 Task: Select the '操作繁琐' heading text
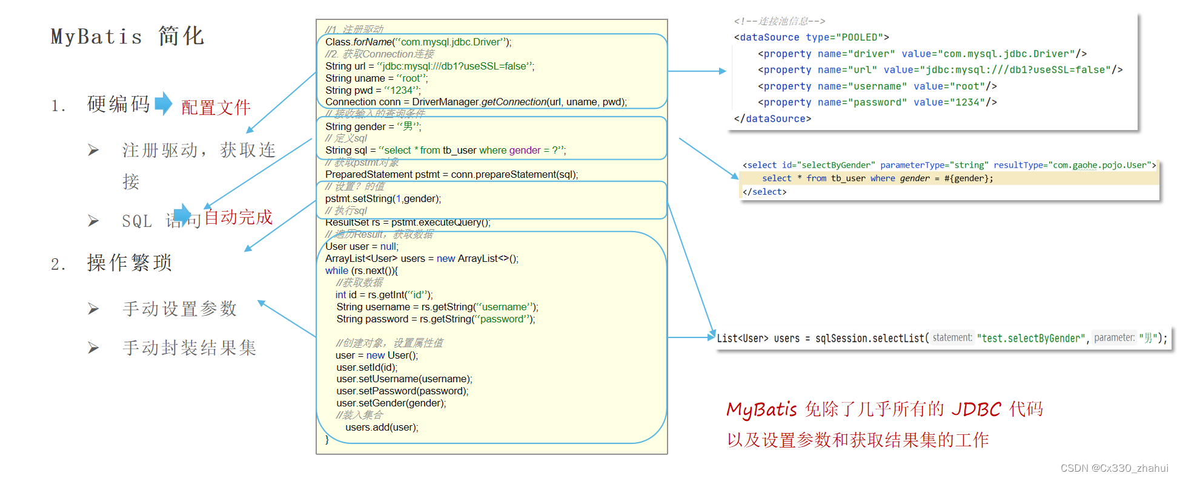[x=130, y=262]
